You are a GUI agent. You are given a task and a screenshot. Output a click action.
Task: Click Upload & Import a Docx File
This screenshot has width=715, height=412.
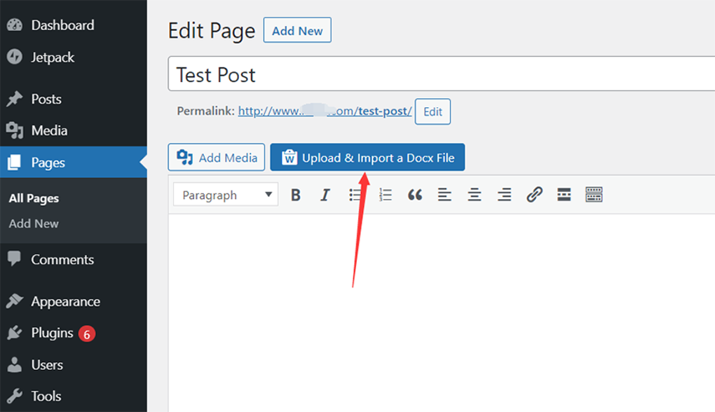click(x=367, y=157)
